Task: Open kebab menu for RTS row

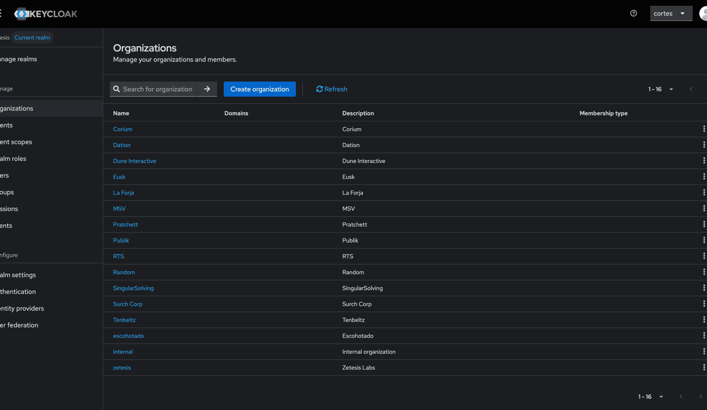Action: point(704,256)
